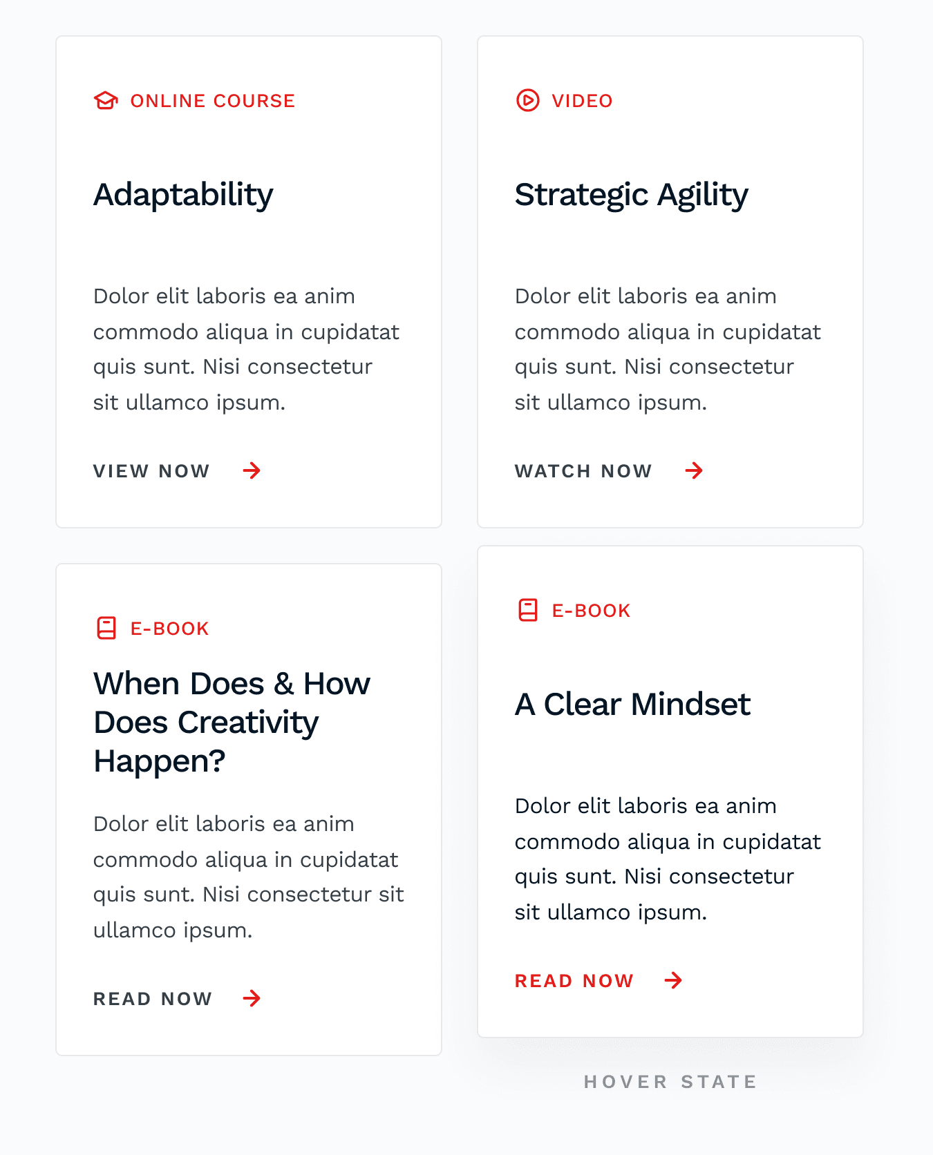This screenshot has height=1155, width=933.
Task: Open the Strategic Agility video title
Action: 632,195
